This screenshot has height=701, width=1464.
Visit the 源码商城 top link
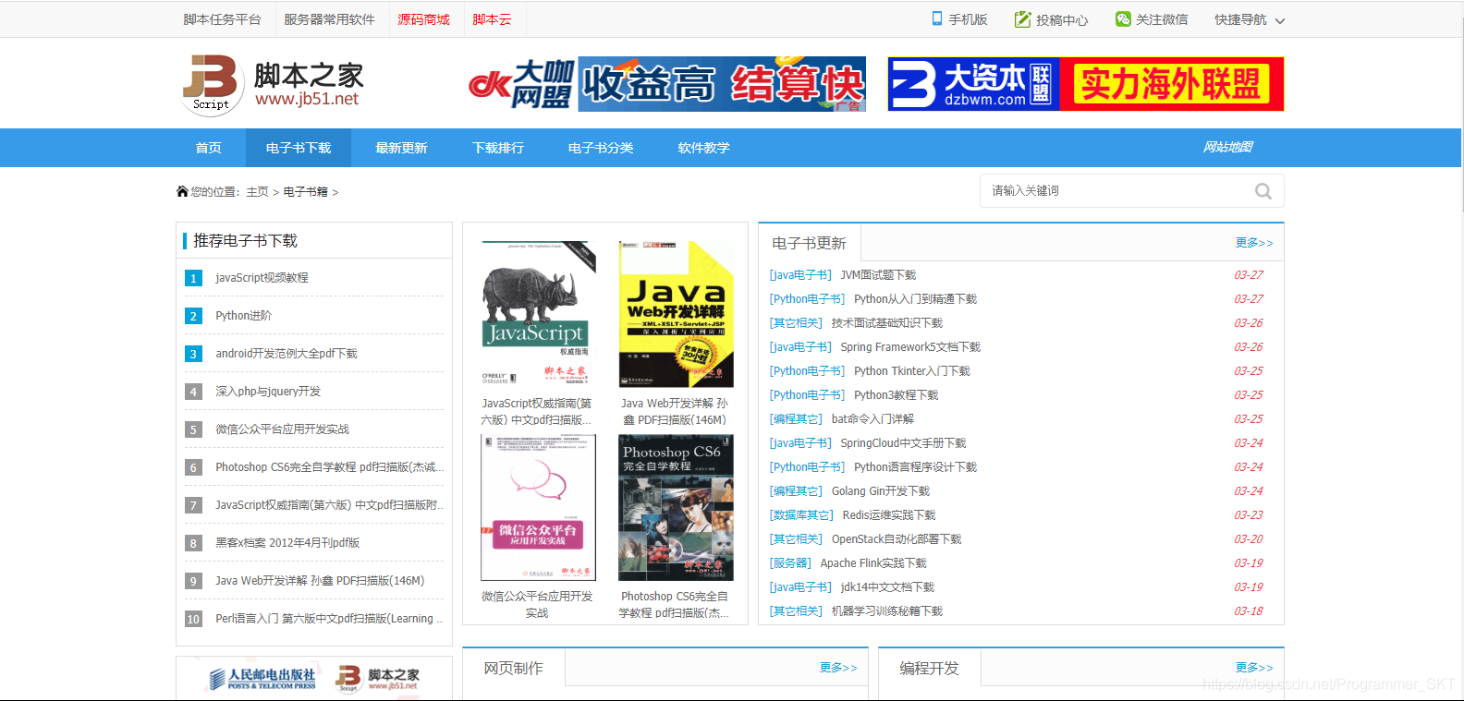(423, 19)
